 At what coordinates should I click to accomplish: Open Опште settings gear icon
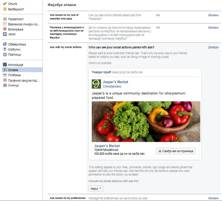tap(5, 4)
